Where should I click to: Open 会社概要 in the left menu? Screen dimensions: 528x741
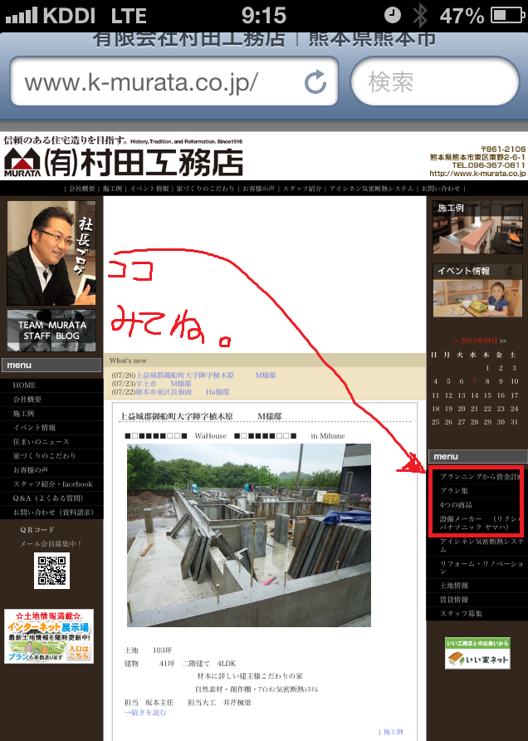coord(30,400)
